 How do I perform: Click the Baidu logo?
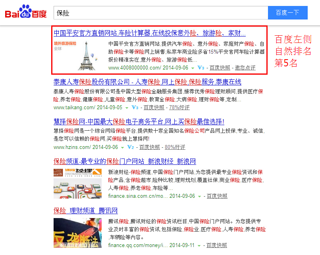coord(26,12)
